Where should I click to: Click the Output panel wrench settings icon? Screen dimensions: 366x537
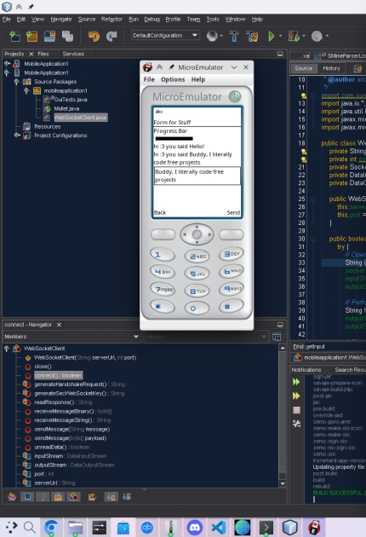coord(296,424)
